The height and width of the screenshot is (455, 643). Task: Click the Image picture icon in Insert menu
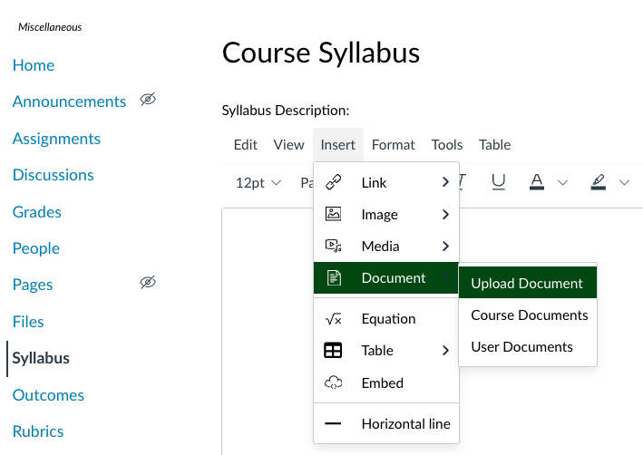333,214
